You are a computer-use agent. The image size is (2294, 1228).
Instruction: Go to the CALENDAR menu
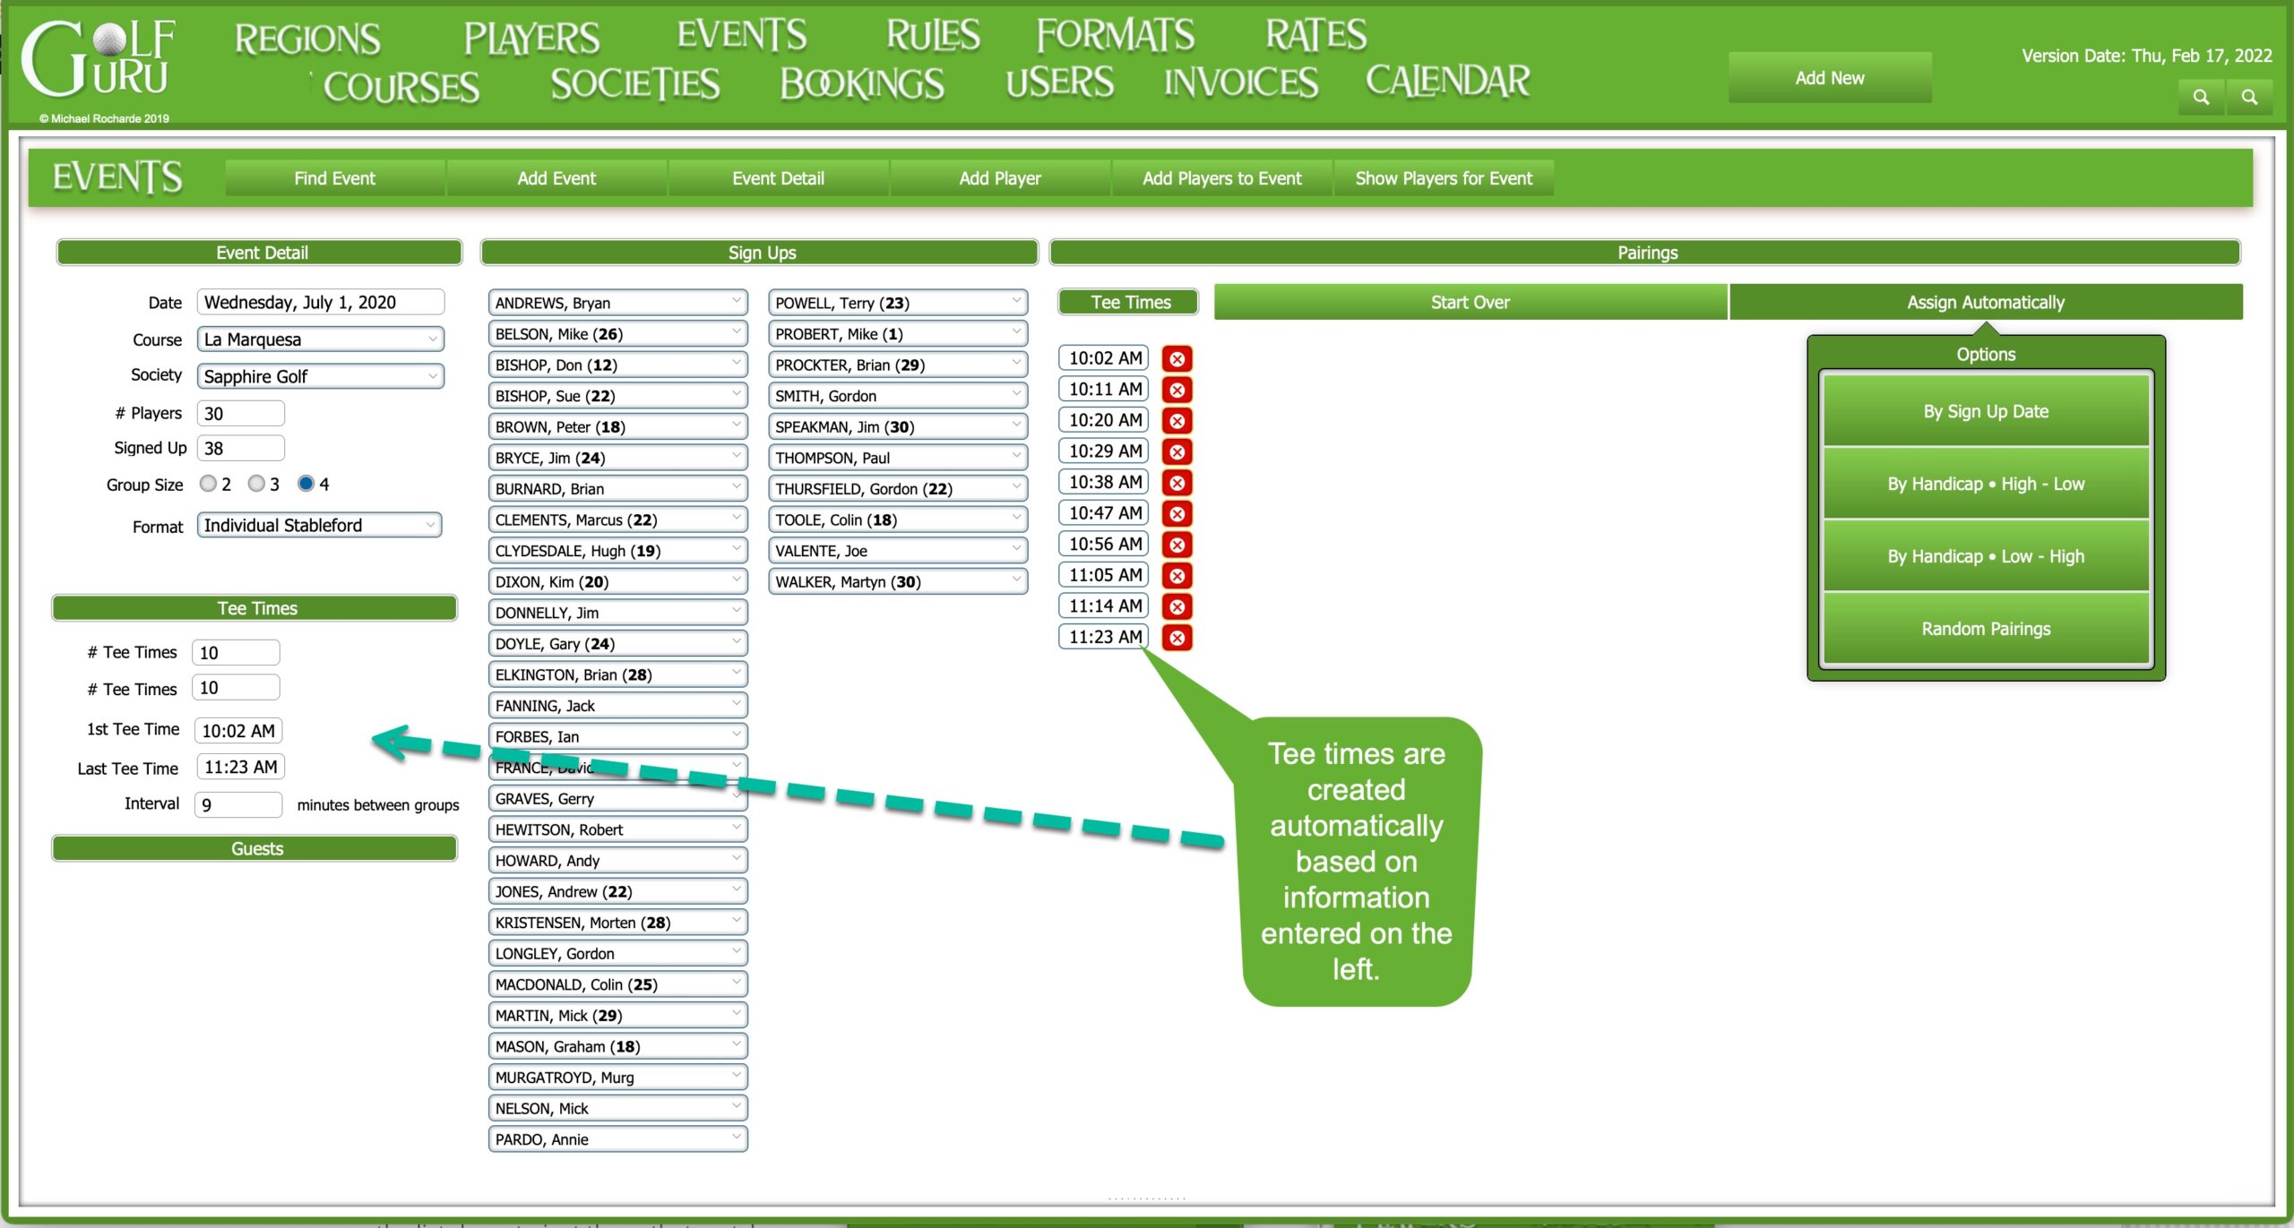click(1447, 82)
